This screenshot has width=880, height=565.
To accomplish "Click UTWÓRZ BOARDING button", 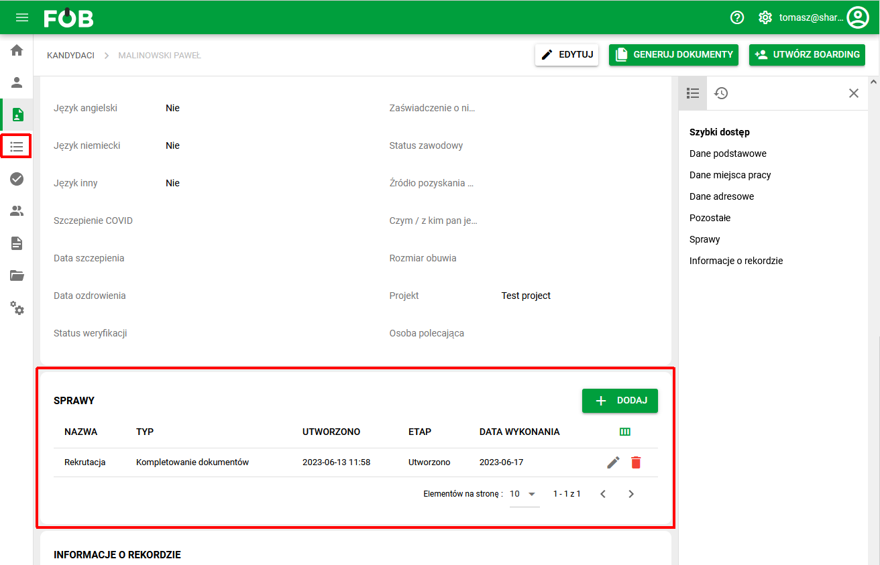I will tap(807, 55).
